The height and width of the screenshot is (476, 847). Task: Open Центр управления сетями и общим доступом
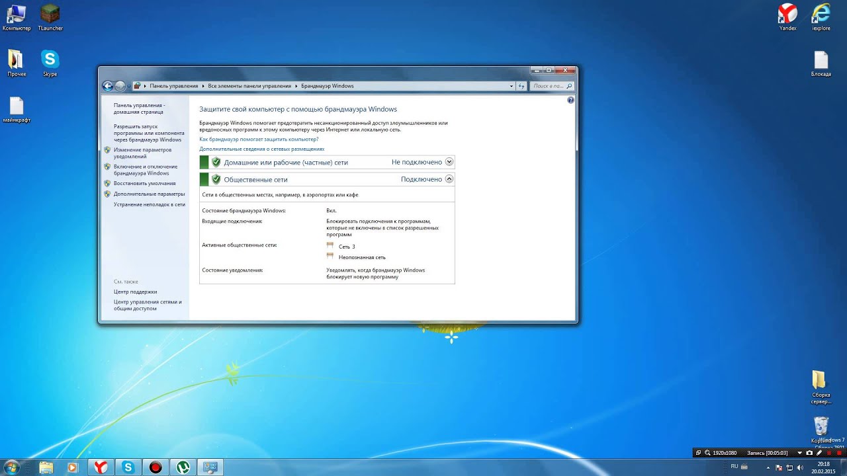[147, 305]
